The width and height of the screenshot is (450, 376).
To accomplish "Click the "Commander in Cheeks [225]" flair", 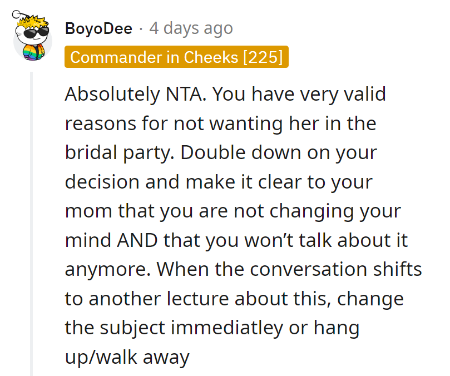I will coord(176,57).
